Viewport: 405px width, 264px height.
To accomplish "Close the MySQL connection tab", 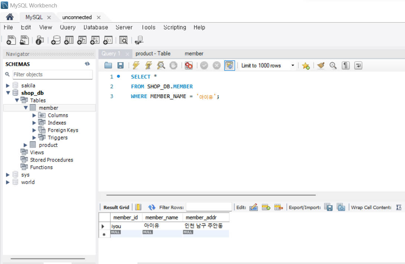I will click(x=49, y=17).
